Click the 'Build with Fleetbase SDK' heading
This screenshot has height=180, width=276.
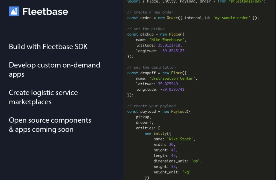point(48,47)
